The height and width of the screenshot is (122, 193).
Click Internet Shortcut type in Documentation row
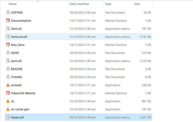click(116, 21)
